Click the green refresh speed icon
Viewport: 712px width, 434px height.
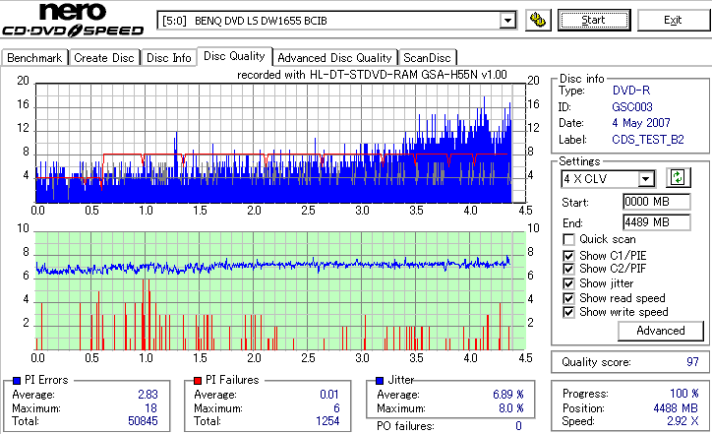point(678,177)
